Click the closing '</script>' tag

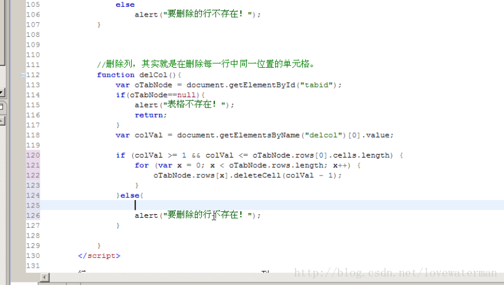click(x=99, y=255)
